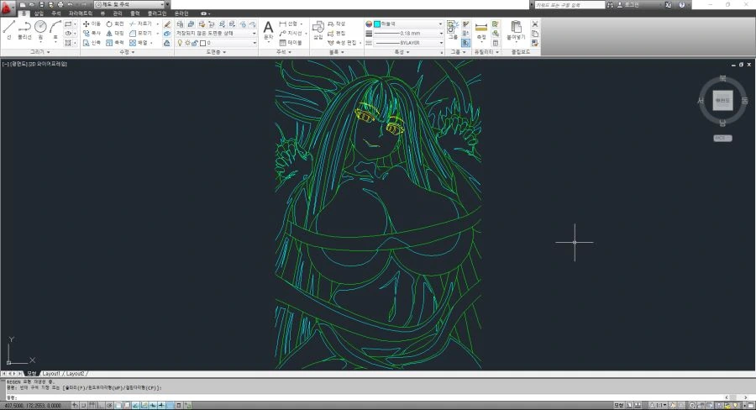Click the Fillet (모깎기) tool
The height and width of the screenshot is (410, 756).
pyautogui.click(x=140, y=34)
